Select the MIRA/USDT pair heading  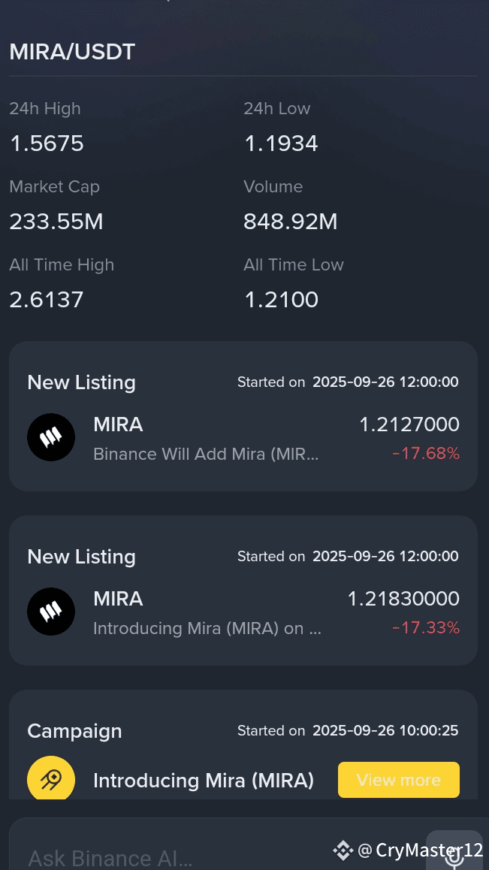[x=72, y=52]
